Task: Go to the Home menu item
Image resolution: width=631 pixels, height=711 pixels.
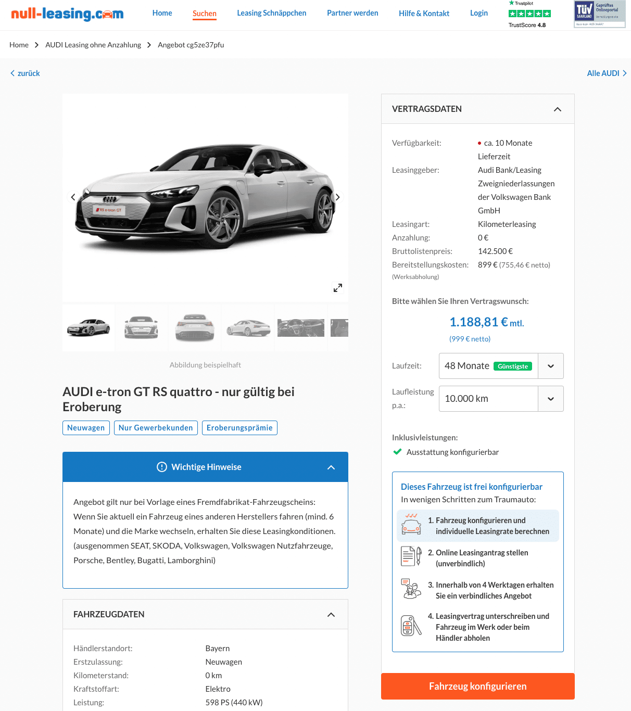Action: coord(162,13)
